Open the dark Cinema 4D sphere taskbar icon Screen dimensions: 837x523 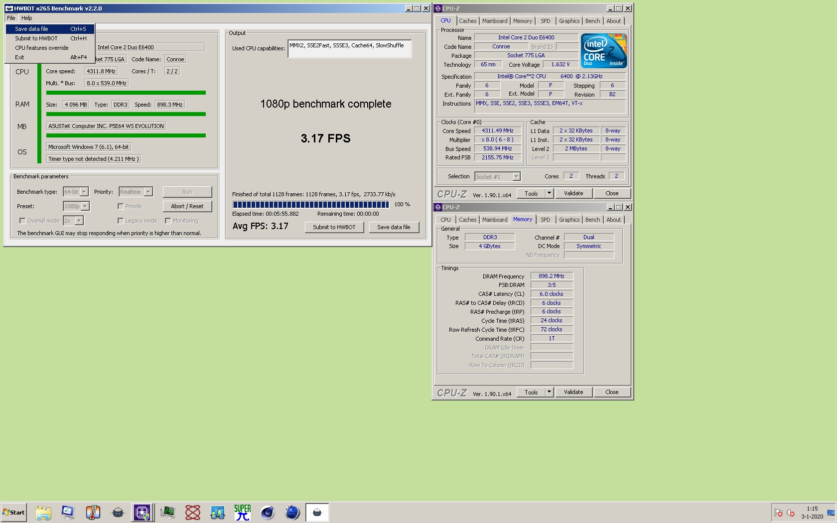point(268,513)
